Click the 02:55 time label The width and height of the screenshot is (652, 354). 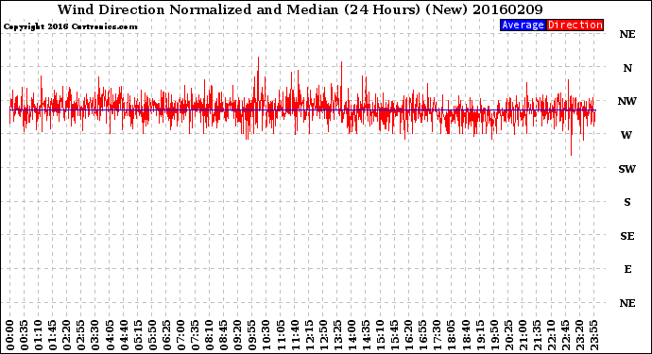pyautogui.click(x=81, y=335)
